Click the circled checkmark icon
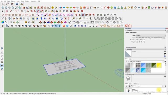168x95 pixels. 70,22
